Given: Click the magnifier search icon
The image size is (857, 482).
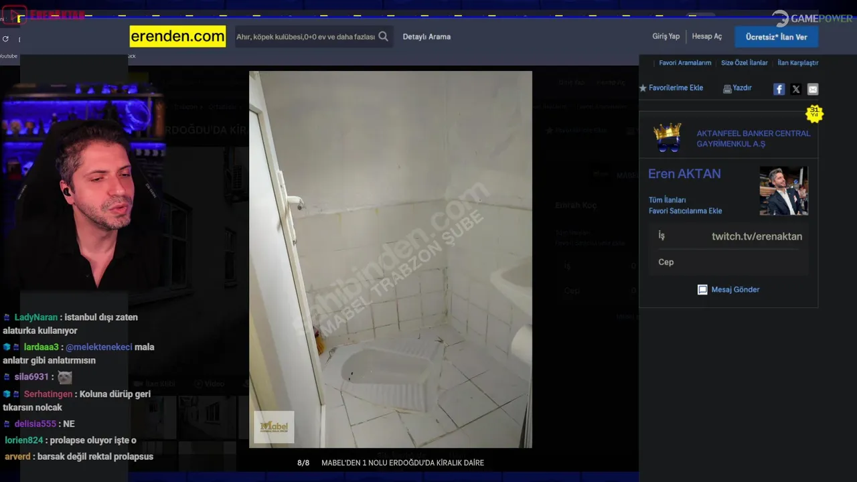Looking at the screenshot, I should (384, 37).
